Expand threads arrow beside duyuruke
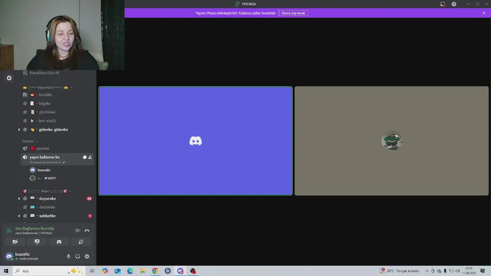 pos(19,199)
